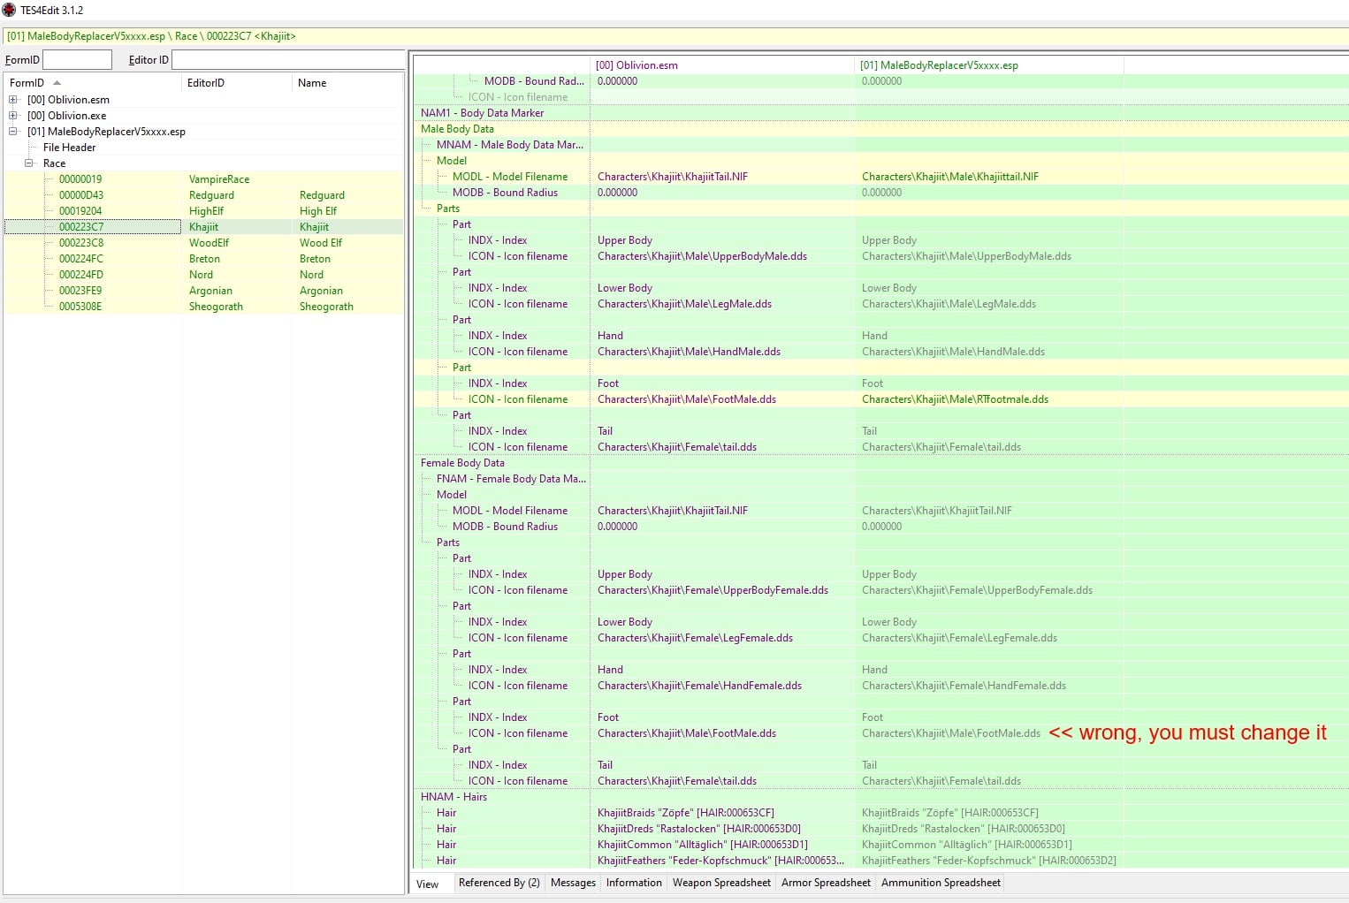
Task: Open the File Header entry
Action: pyautogui.click(x=69, y=148)
